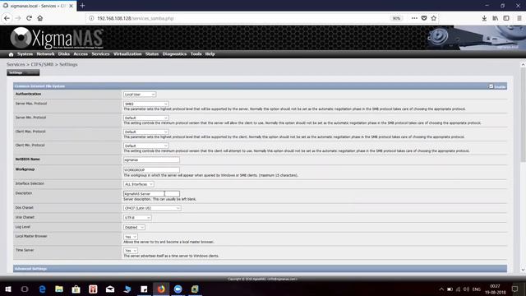Open the Log Level dropdown
Viewport: 526px width, 296px height.
134,228
